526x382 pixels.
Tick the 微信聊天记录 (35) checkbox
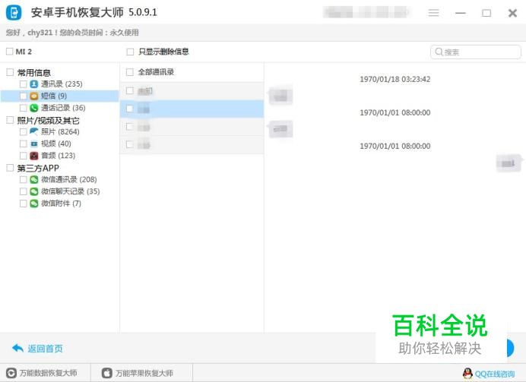point(23,191)
